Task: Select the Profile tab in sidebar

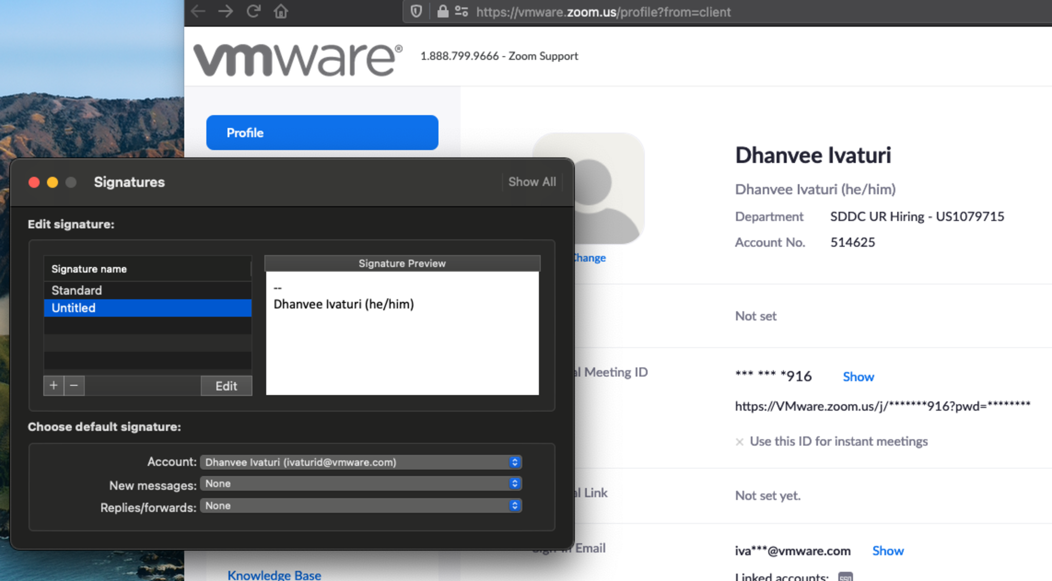Action: (x=322, y=132)
